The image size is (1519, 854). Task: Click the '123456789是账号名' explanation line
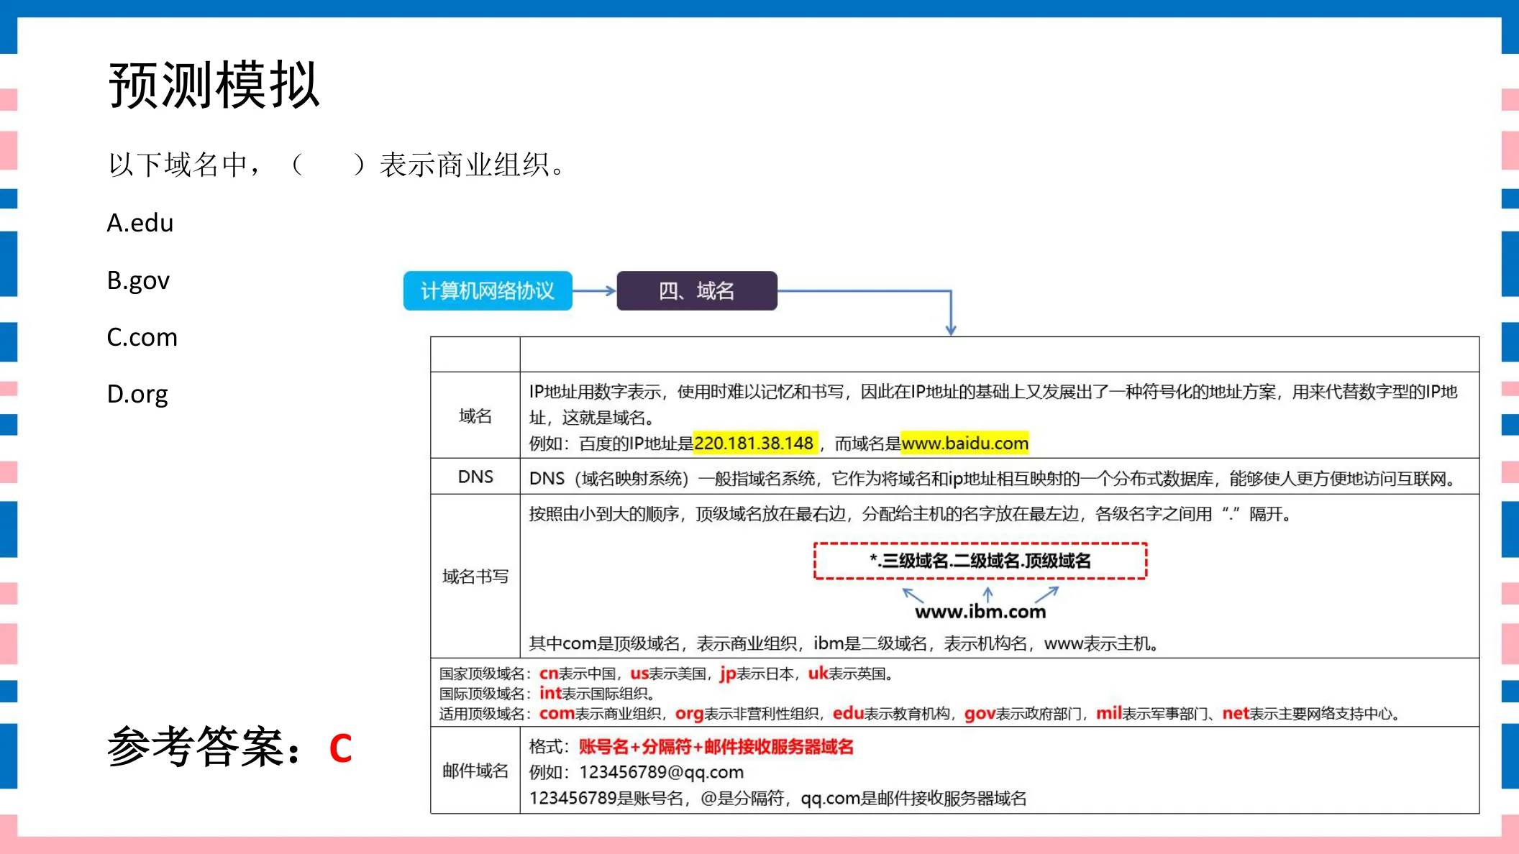(777, 798)
